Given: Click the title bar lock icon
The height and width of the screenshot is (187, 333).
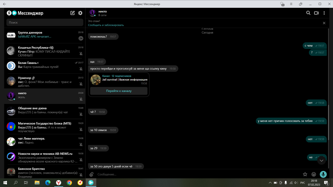Looking at the screenshot, I should coord(282,4).
